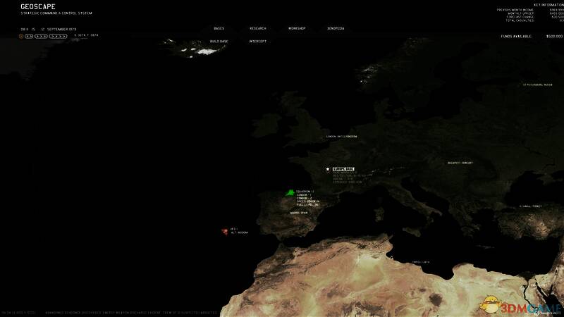Click the Intercept button
Viewport: 564px width, 317px height.
click(x=257, y=42)
